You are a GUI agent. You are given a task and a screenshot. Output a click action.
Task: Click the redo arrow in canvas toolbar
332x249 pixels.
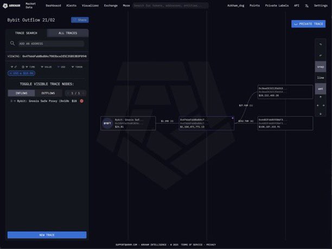click(x=320, y=55)
